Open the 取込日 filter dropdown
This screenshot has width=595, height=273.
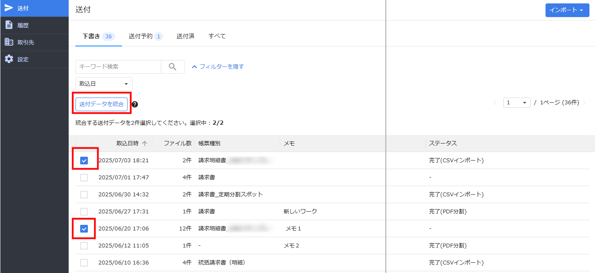coord(104,84)
